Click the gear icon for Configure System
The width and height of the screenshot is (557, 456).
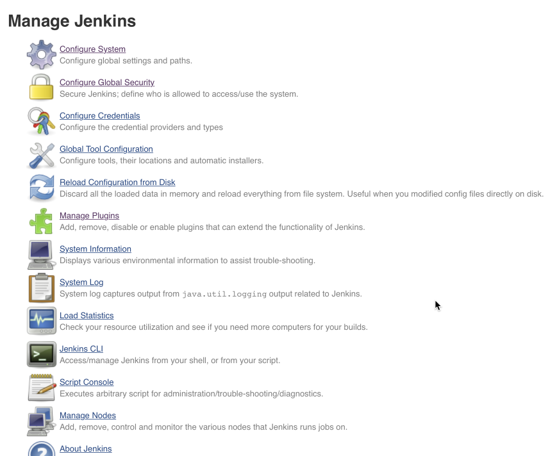[41, 54]
